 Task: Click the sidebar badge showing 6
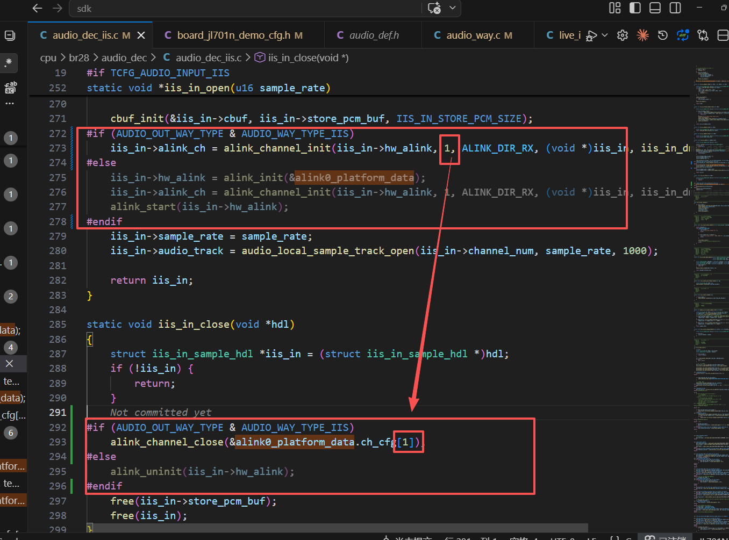click(x=11, y=433)
